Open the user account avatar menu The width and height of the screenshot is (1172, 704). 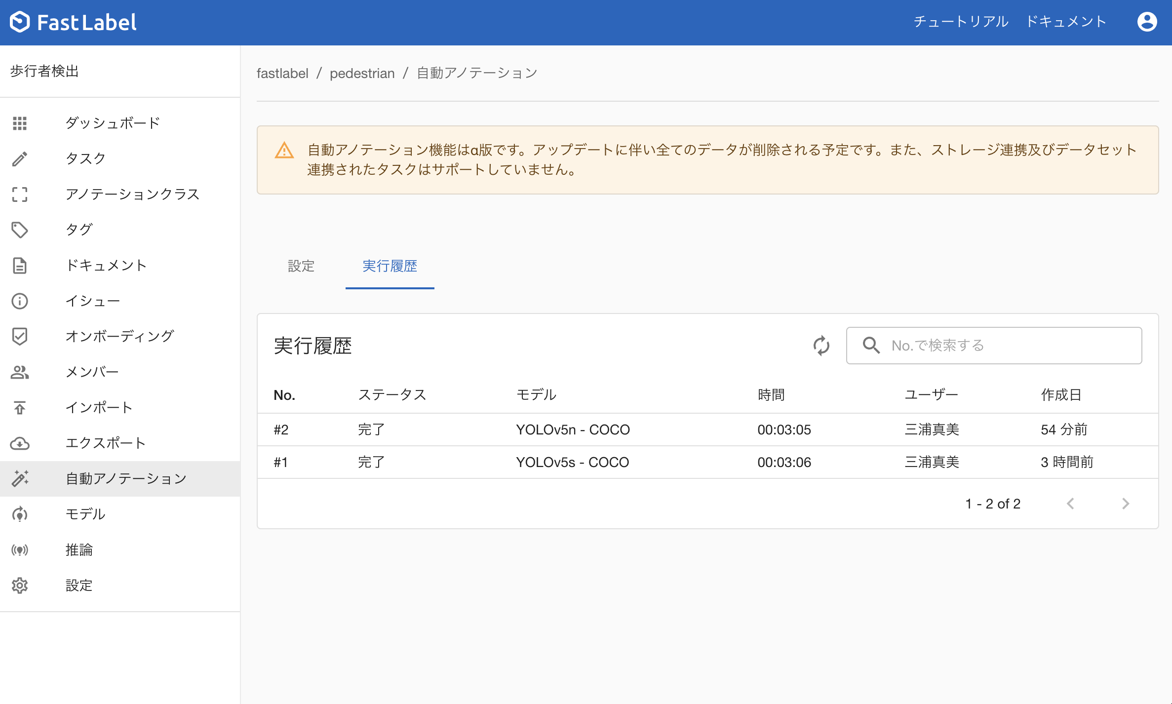(1147, 22)
